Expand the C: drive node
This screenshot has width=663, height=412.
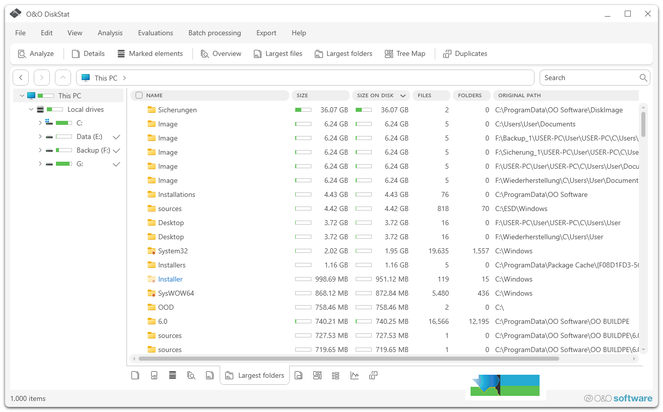click(40, 123)
